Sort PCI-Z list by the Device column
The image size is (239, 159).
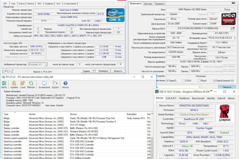[x=97, y=114]
